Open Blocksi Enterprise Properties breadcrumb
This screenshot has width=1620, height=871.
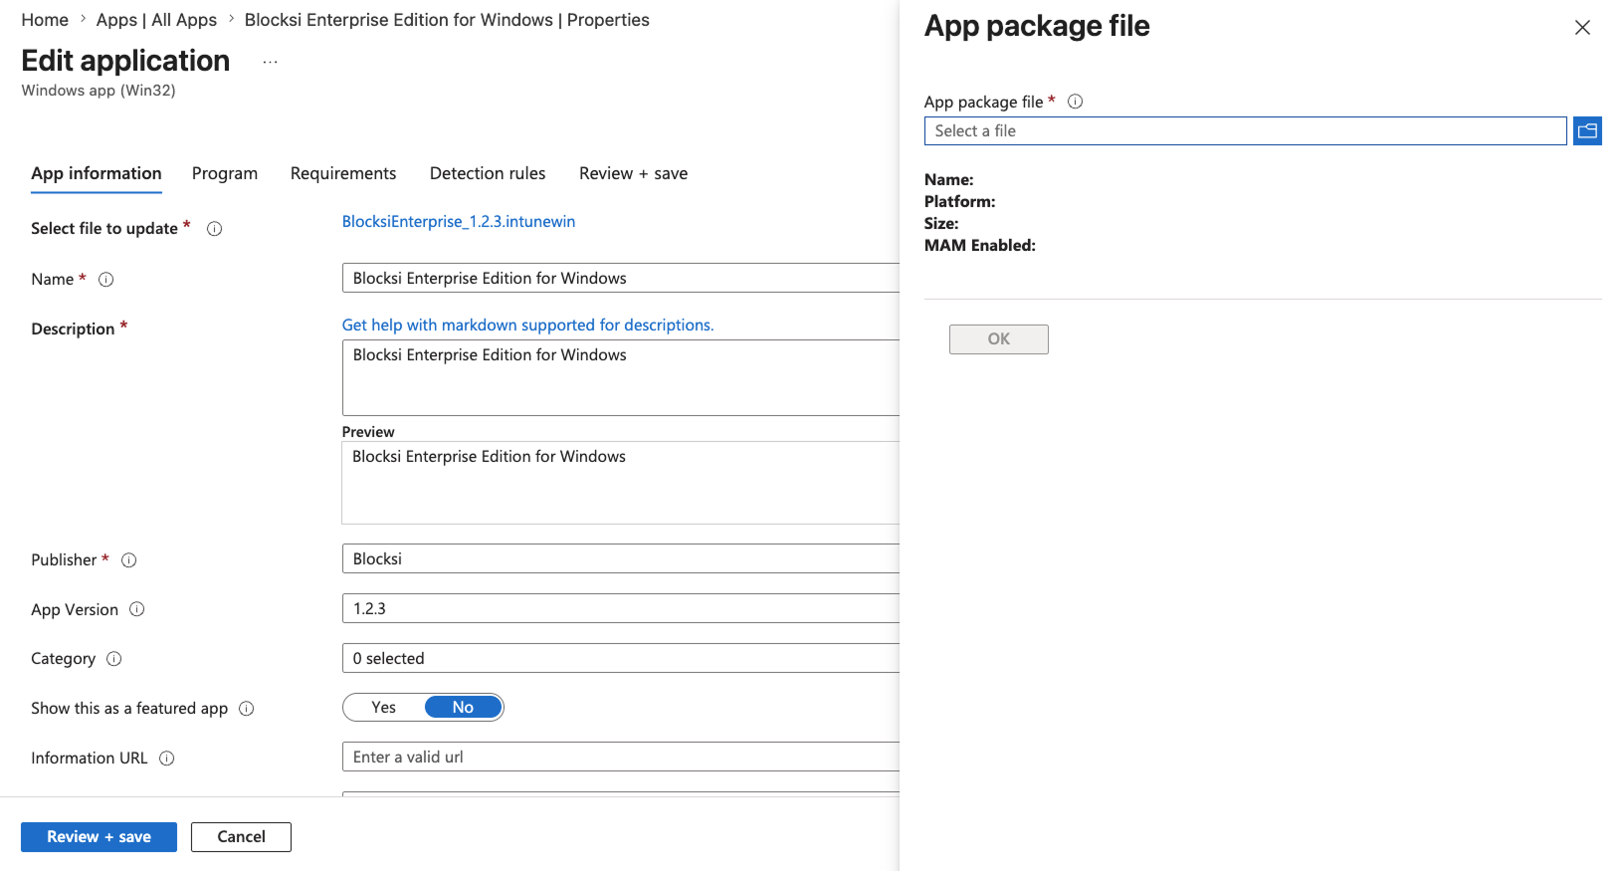coord(447,20)
